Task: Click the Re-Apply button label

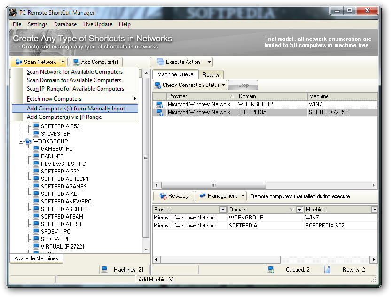Action: pos(179,196)
